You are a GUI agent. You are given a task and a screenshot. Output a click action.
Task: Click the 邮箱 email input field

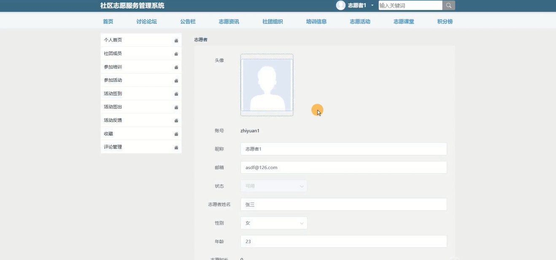click(x=343, y=167)
